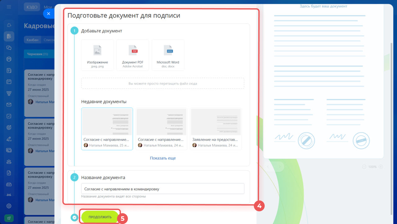Screen dimensions: 397x224
Task: Open the chat bubbles messenger icon
Action: (x=9, y=48)
